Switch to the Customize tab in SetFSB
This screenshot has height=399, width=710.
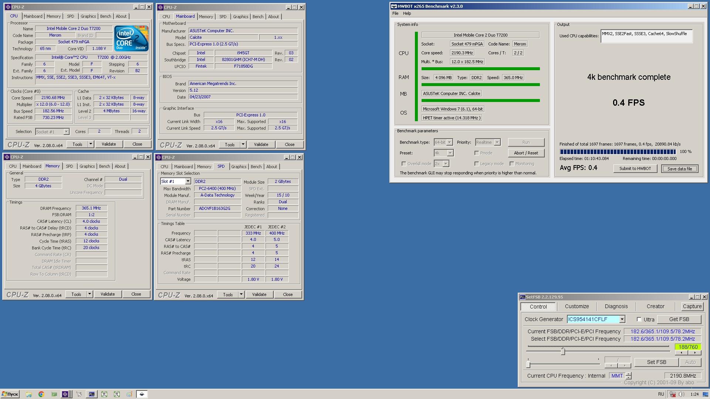coord(577,307)
